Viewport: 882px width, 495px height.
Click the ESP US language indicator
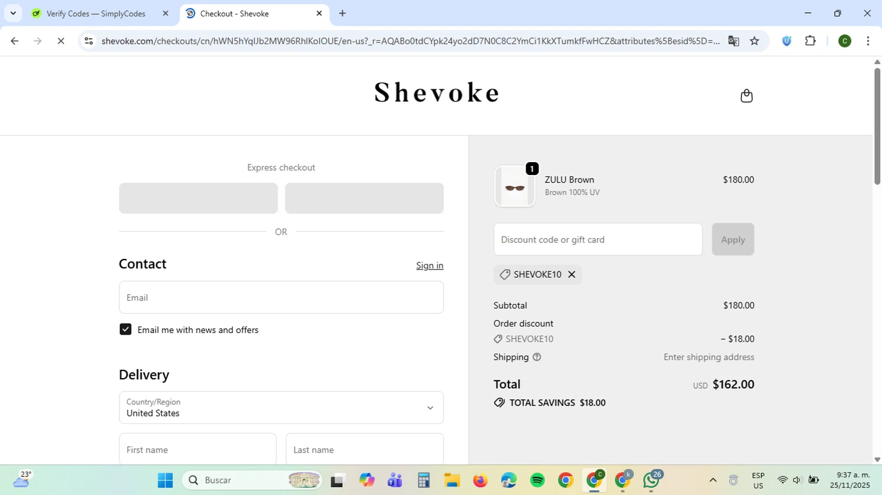758,480
